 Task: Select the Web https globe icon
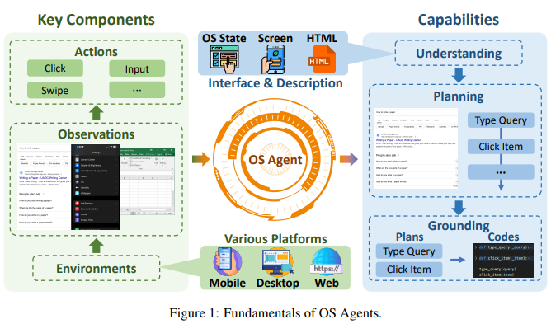tap(327, 262)
